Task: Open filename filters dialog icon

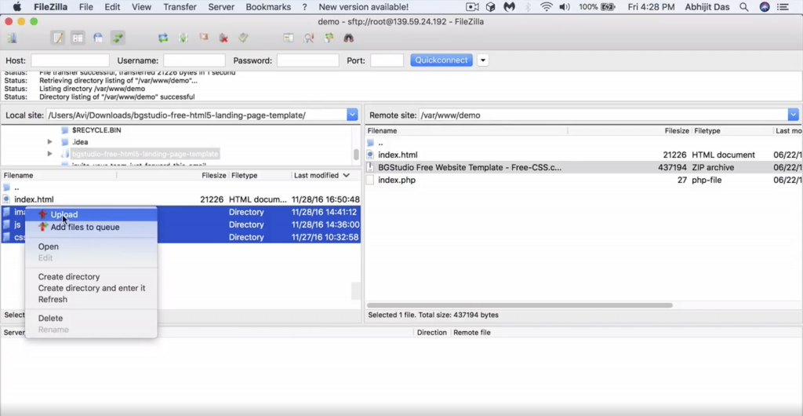Action: click(x=289, y=38)
